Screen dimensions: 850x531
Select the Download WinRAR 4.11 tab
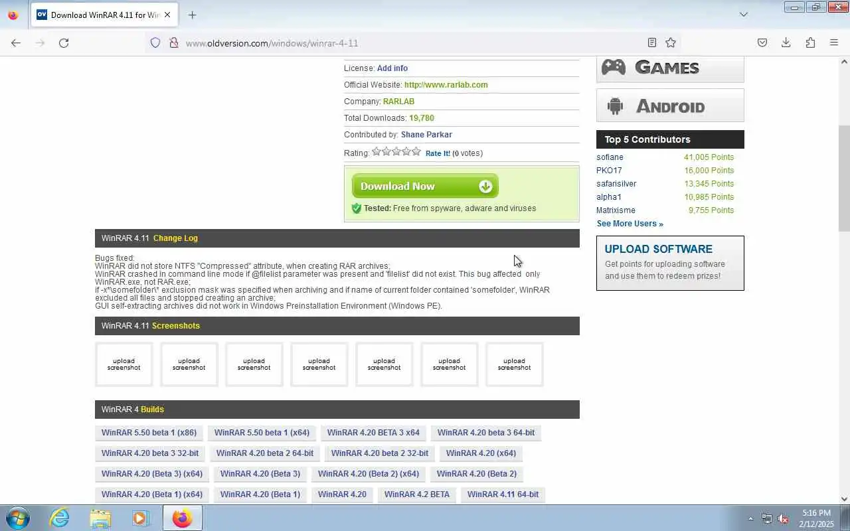pos(104,15)
